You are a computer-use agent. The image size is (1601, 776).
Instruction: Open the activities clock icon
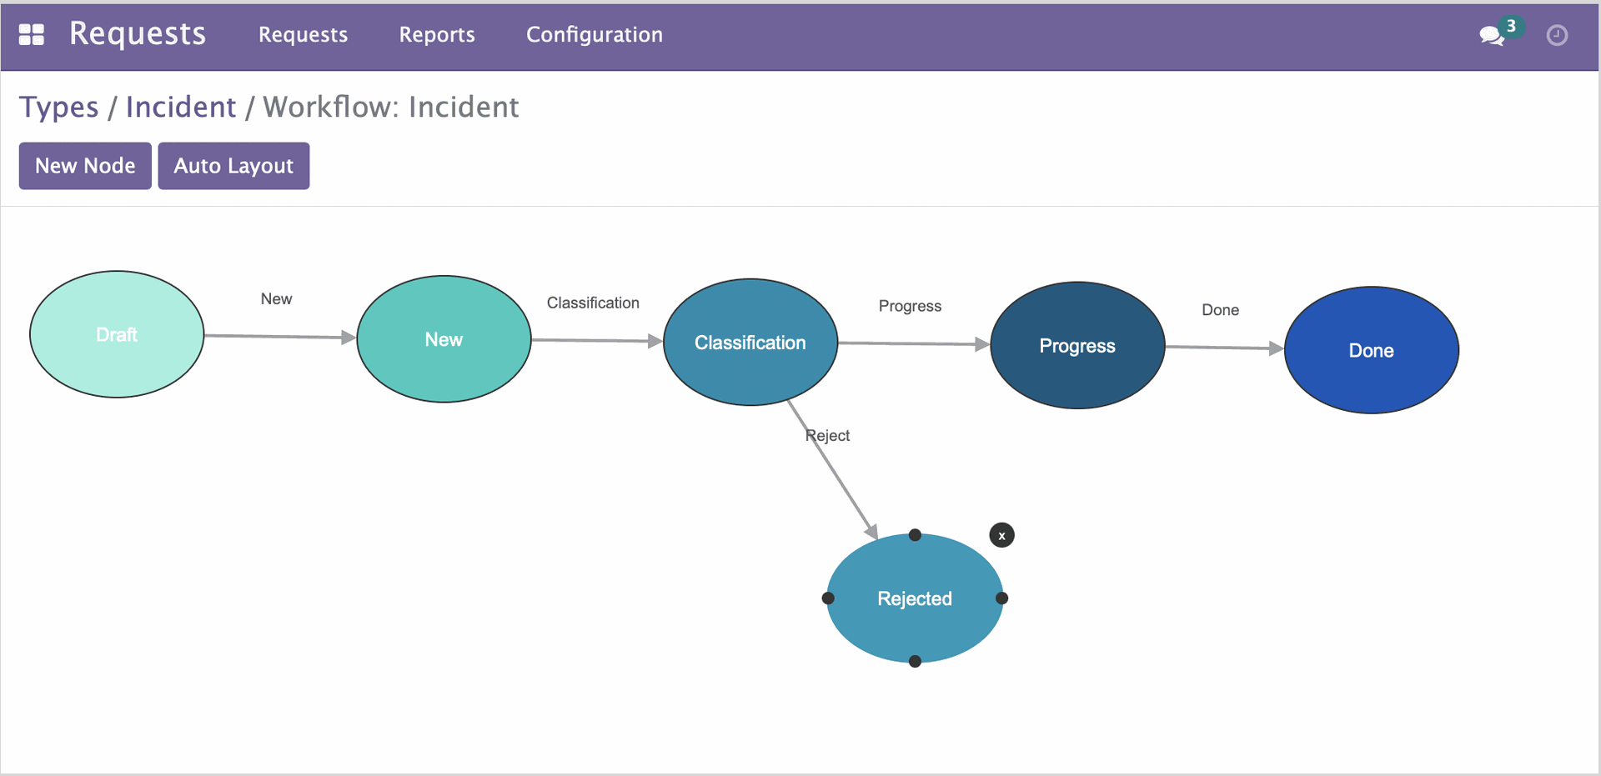pos(1557,35)
